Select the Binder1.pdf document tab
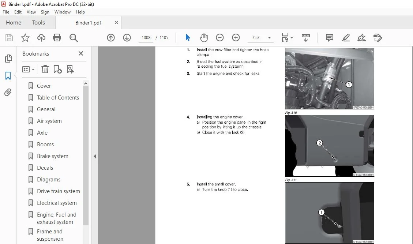 coord(88,23)
